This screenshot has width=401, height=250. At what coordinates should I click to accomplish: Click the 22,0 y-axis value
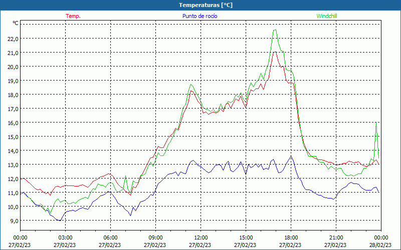14,39
